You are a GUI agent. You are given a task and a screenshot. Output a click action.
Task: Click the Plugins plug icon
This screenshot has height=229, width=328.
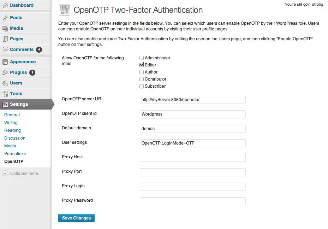(5, 72)
